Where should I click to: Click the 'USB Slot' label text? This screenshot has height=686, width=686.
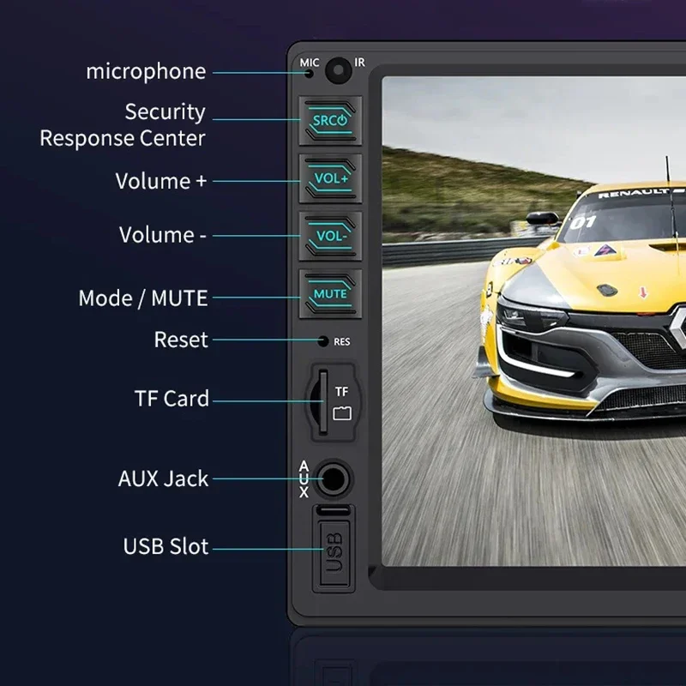(165, 546)
